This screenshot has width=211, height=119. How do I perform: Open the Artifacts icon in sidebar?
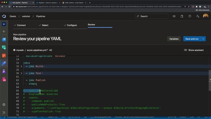(x=4, y=79)
